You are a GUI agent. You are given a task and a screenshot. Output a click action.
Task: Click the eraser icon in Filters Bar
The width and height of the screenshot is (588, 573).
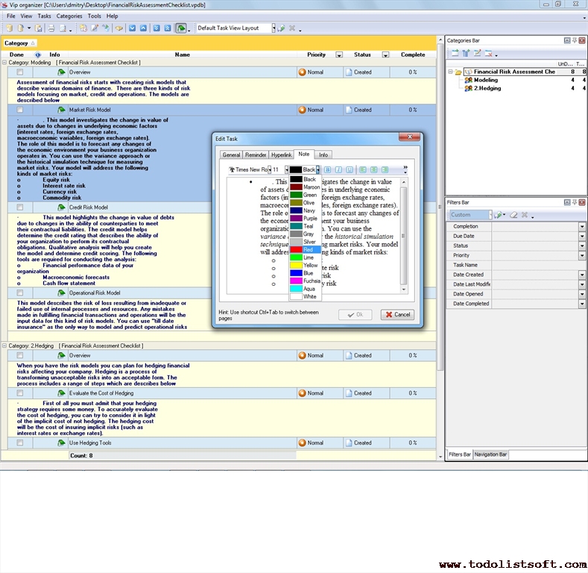coord(513,215)
